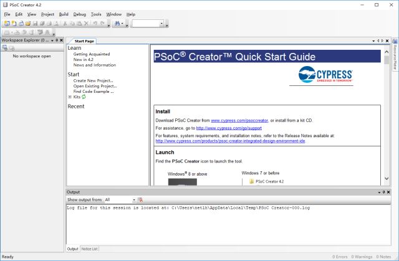Pin the Workspace Explorer panel
This screenshot has width=399, height=261.
click(57, 40)
